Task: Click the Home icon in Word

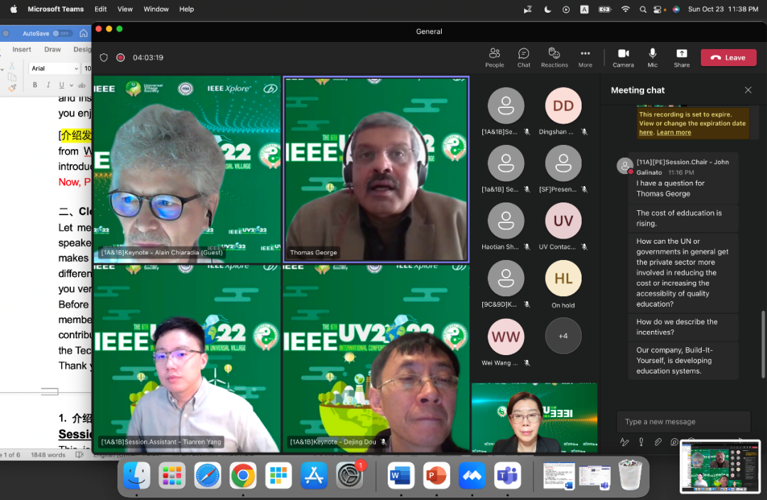Action: coord(84,33)
